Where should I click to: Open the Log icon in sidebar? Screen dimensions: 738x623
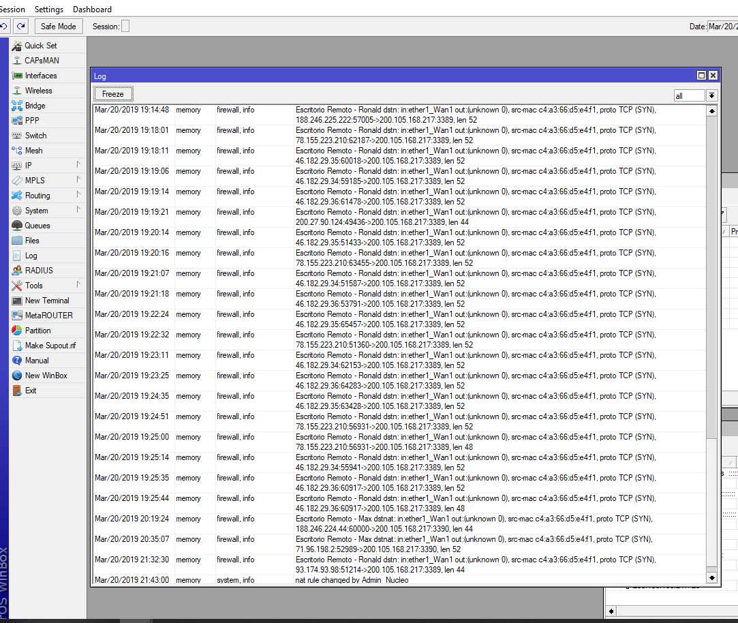click(x=17, y=256)
